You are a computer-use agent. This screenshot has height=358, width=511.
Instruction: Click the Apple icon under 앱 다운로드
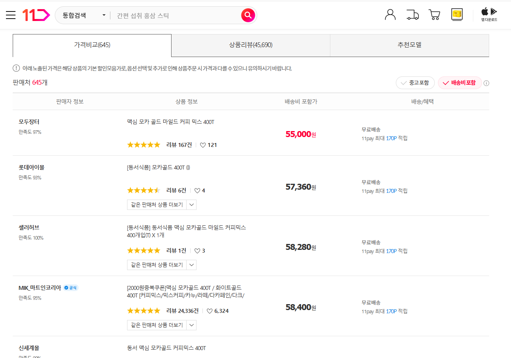[484, 11]
